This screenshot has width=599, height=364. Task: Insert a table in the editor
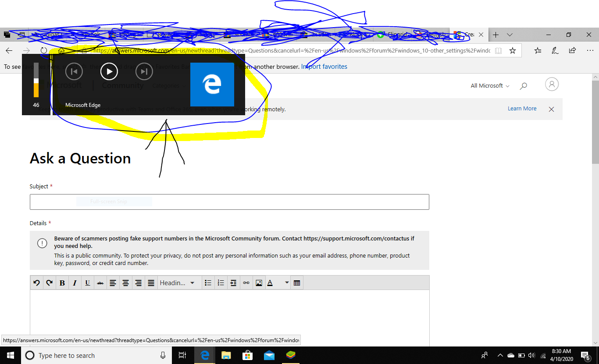(297, 283)
